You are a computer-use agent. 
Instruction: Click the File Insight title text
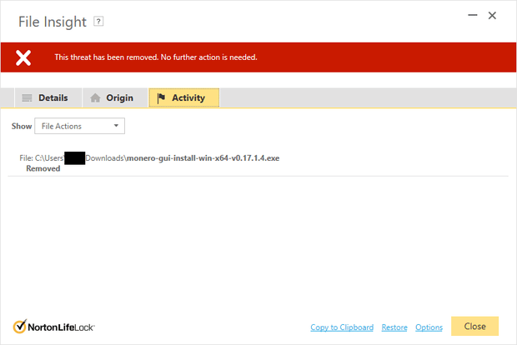coord(53,22)
